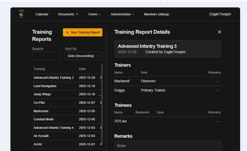The image size is (247, 151).
Task: Select the Advanced Infantry Training 4 row
Action: click(x=54, y=128)
